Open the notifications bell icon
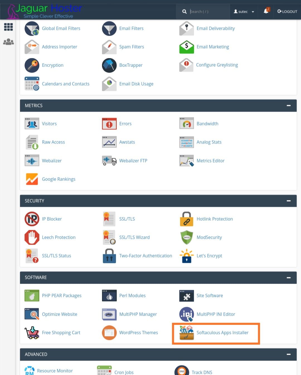The height and width of the screenshot is (375, 301). [x=266, y=11]
